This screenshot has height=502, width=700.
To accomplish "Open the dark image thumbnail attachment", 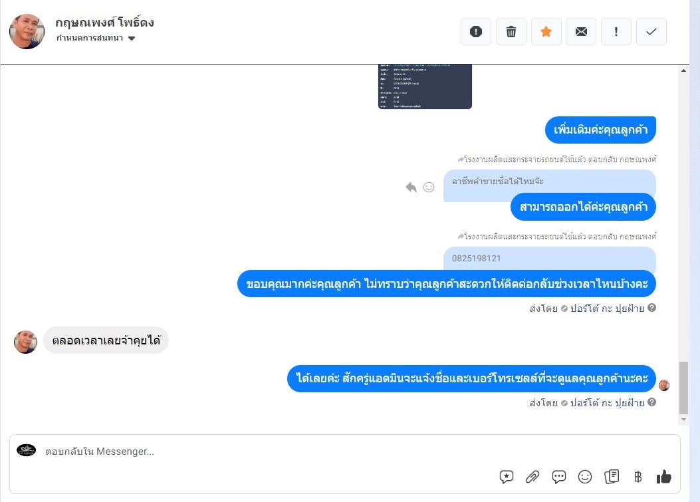I will click(x=425, y=86).
